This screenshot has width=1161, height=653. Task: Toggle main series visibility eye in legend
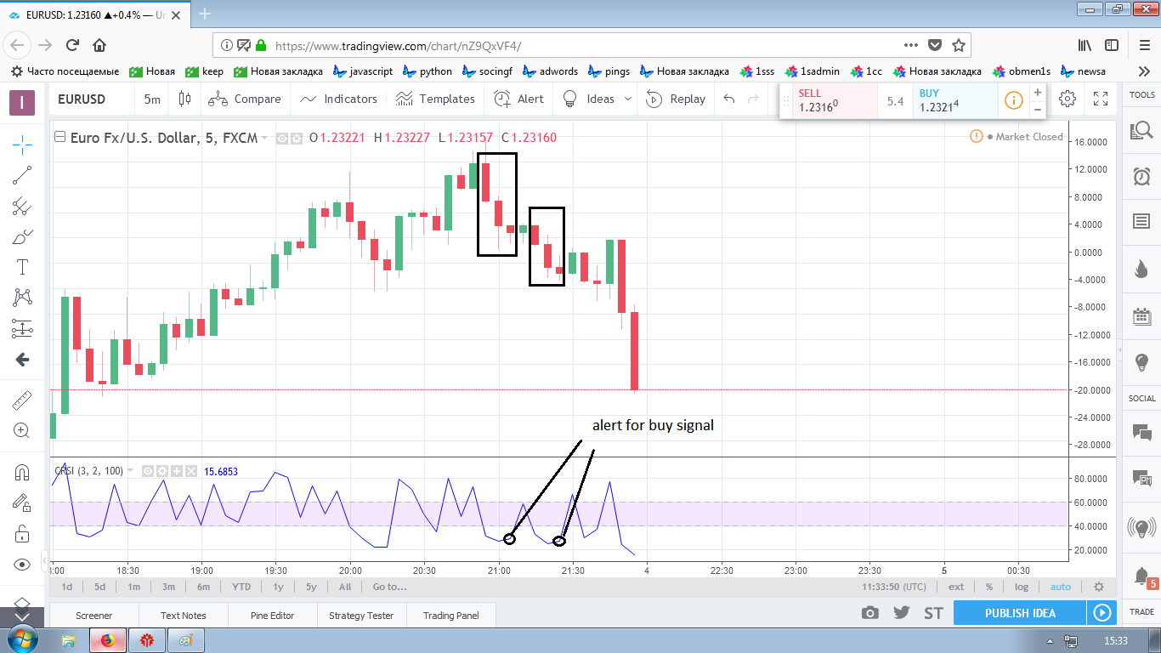pos(283,138)
